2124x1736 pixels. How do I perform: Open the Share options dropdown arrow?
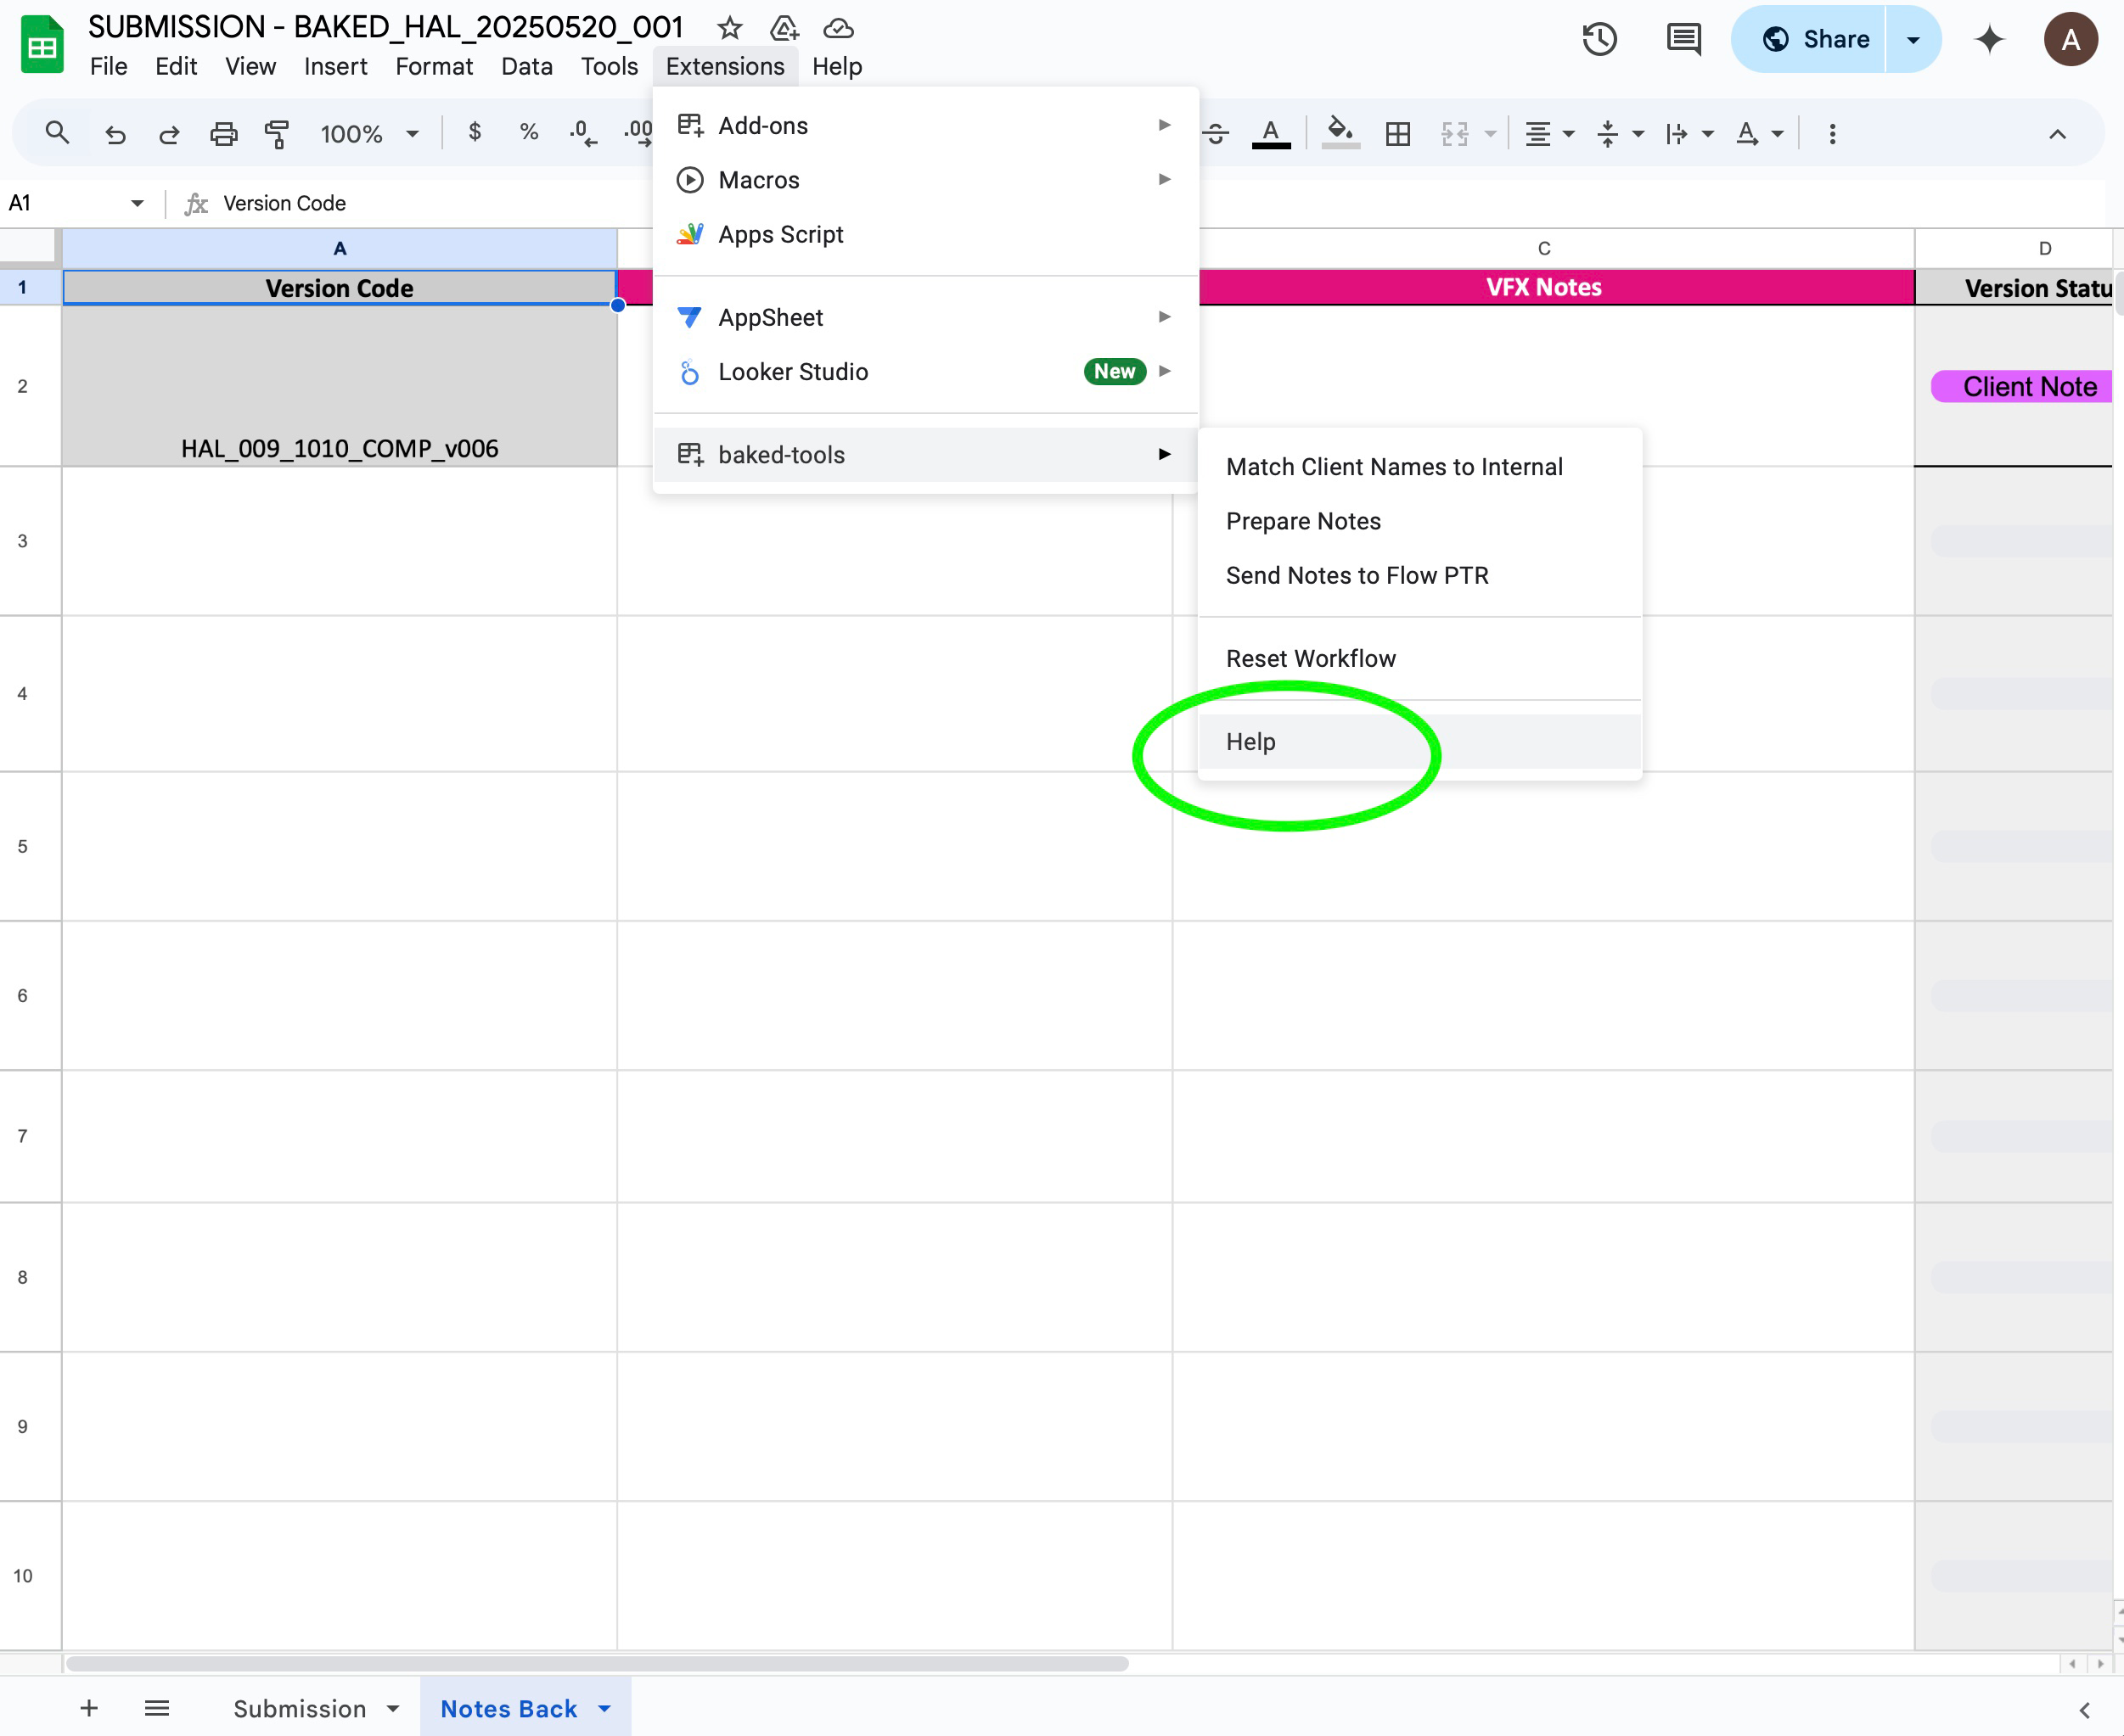coord(1913,39)
